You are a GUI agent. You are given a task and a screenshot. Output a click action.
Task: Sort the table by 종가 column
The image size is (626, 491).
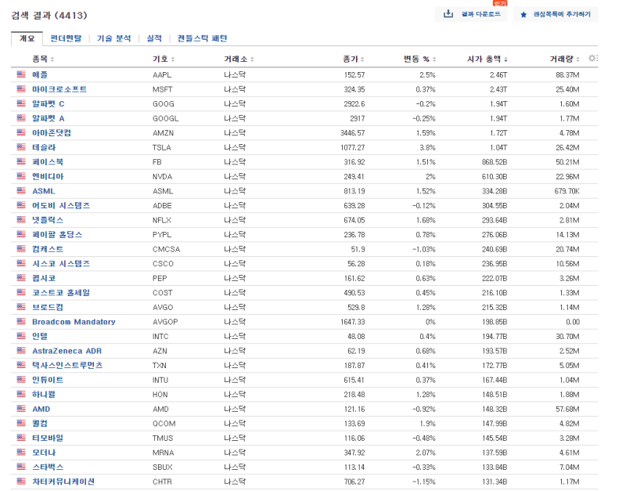click(x=354, y=60)
